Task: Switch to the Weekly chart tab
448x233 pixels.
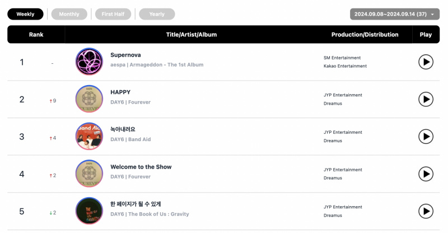Action: click(x=25, y=14)
